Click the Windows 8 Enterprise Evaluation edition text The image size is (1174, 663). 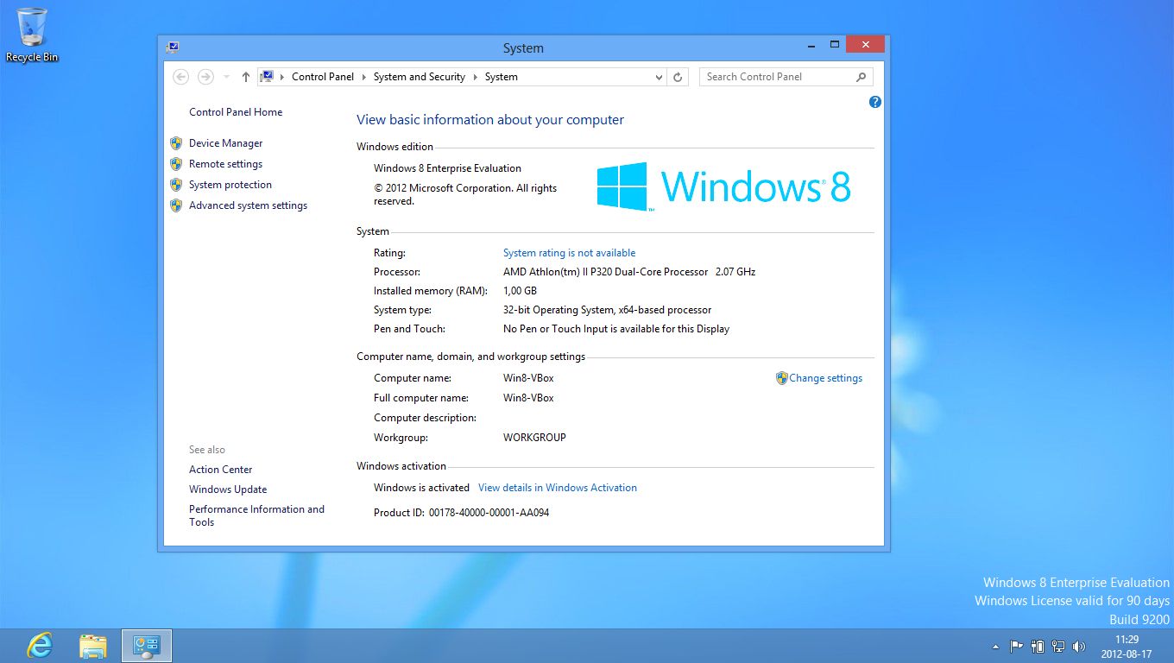(x=447, y=168)
